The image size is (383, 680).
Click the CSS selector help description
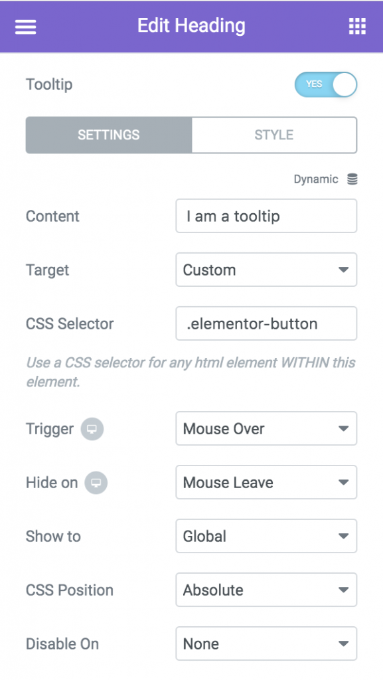pyautogui.click(x=191, y=372)
